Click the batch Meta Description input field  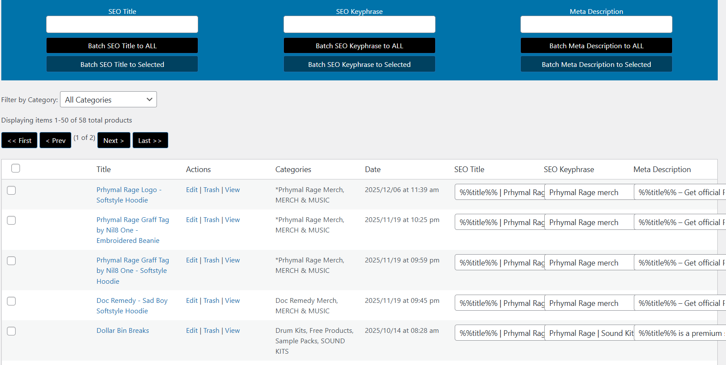[596, 24]
